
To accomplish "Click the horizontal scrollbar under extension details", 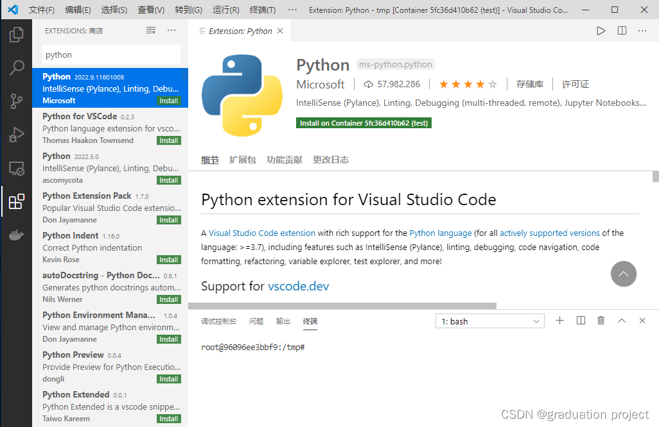I will (x=342, y=306).
